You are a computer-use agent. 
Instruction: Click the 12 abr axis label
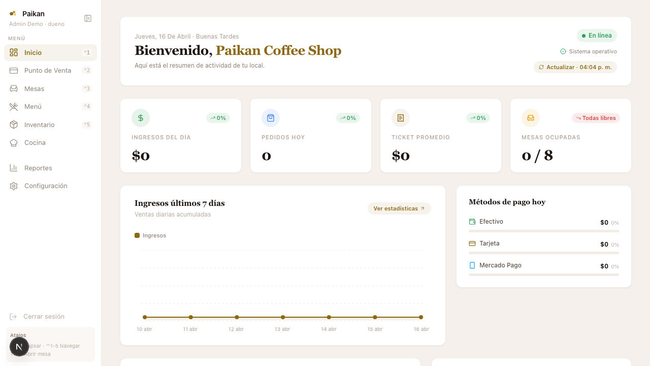point(236,329)
